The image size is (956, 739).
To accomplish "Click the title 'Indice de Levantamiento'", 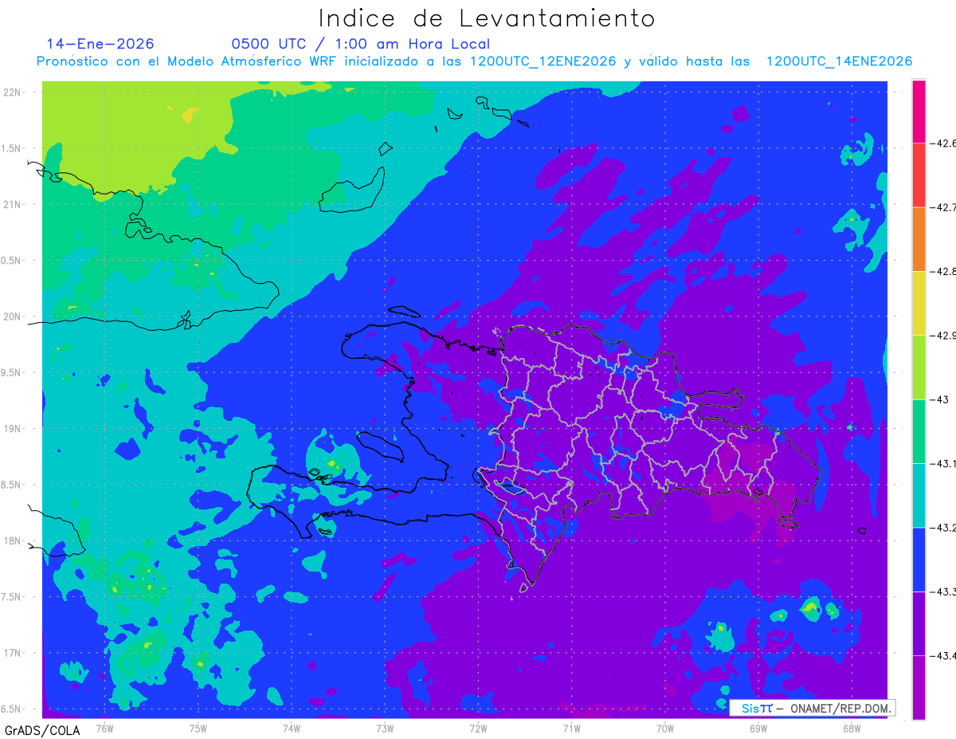I will pos(487,18).
